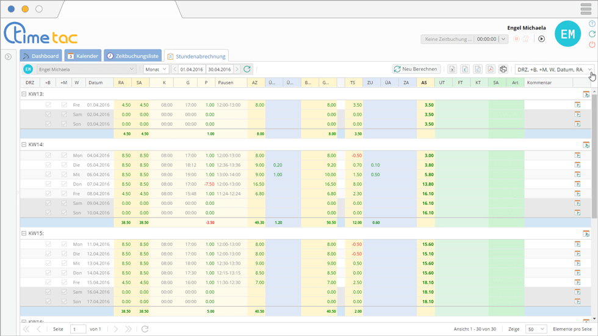Start time tracking with play button
Viewport: 598px width, 336px height.
point(541,39)
